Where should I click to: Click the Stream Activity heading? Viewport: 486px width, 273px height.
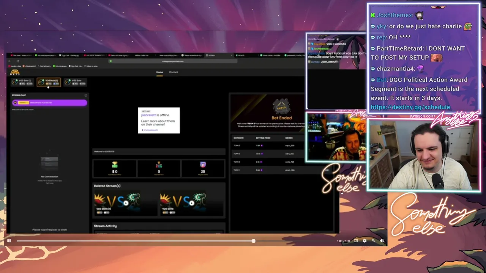coord(105,226)
